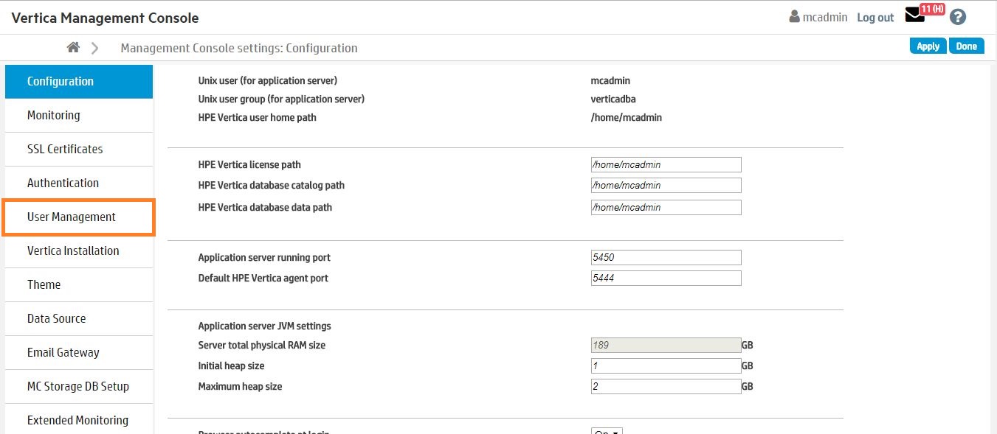The image size is (997, 434).
Task: Switch to the Monitoring tab
Action: [78, 116]
